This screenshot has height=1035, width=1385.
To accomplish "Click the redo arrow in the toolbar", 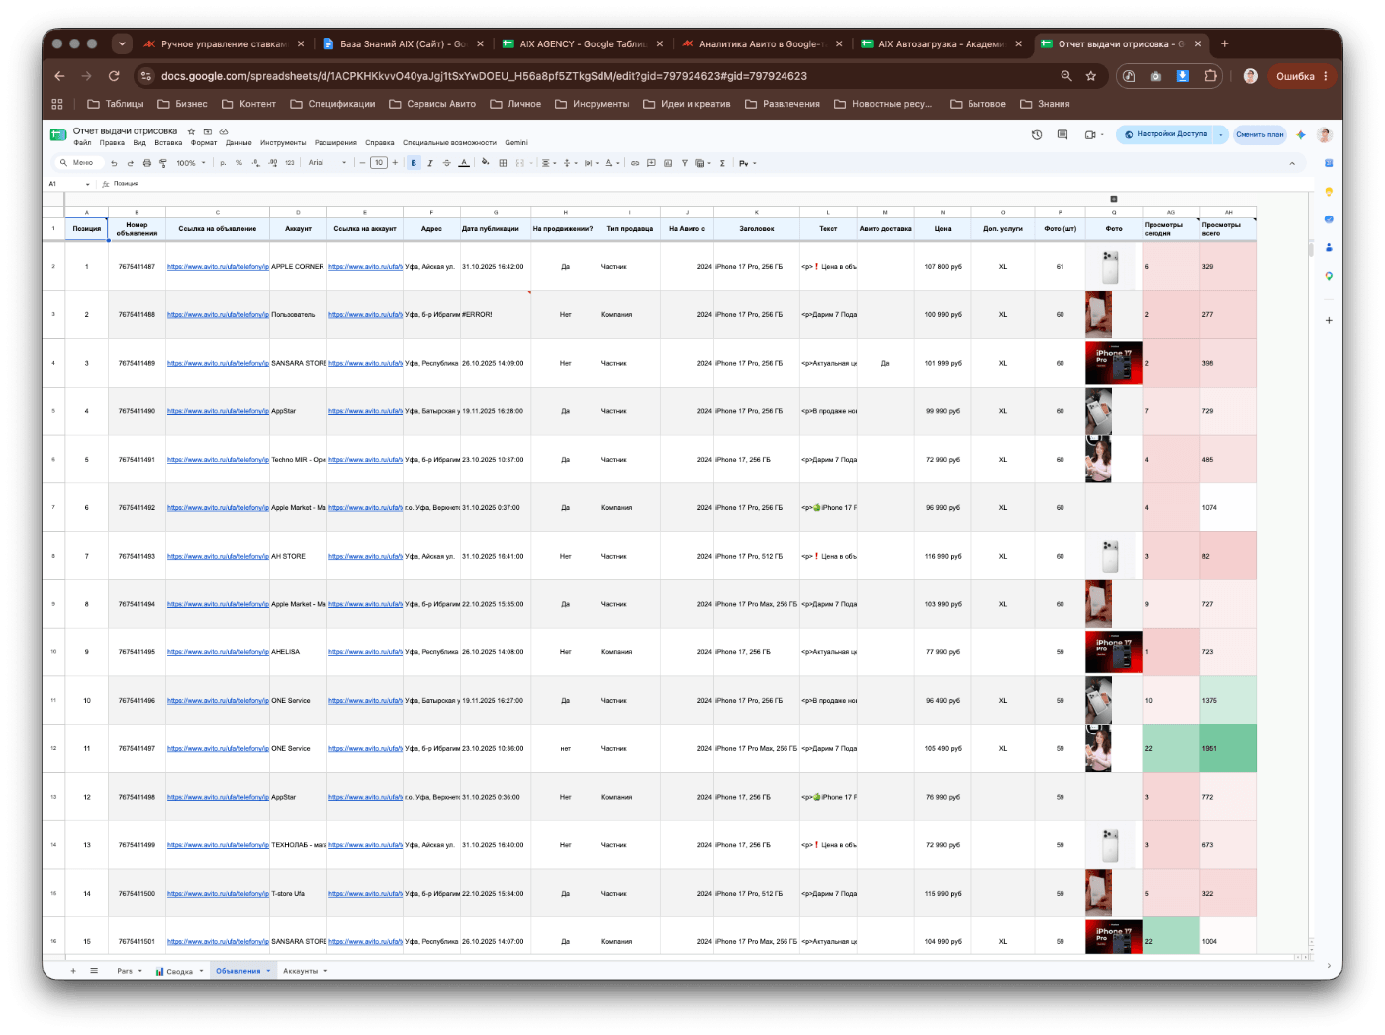I will click(130, 163).
